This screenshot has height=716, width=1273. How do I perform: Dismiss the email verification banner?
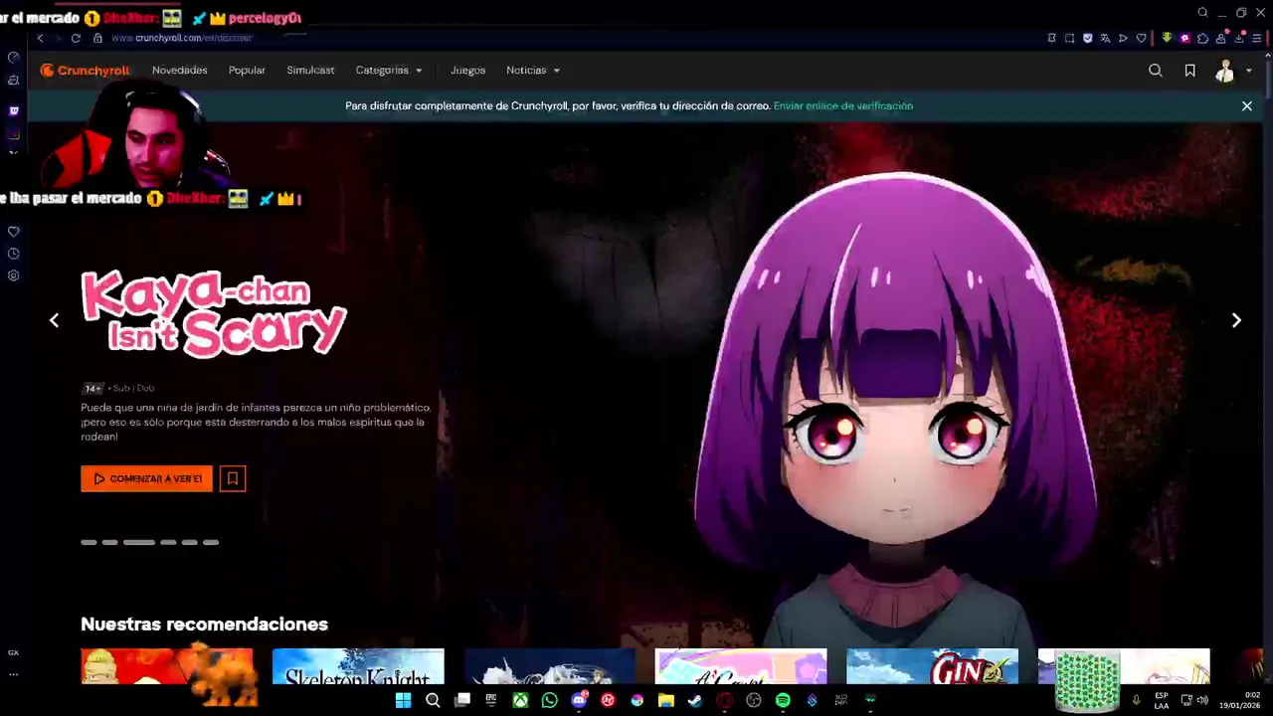(1246, 105)
